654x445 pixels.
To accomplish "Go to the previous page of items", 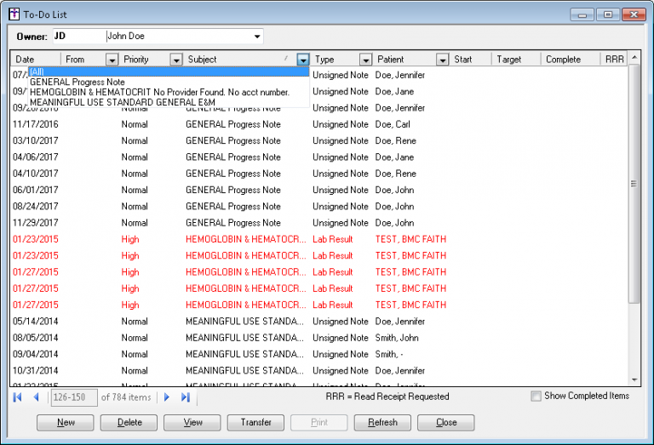I will click(36, 397).
